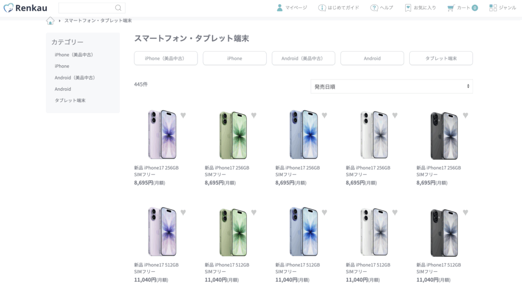
Task: Open マイページ user icon
Action: tap(280, 8)
